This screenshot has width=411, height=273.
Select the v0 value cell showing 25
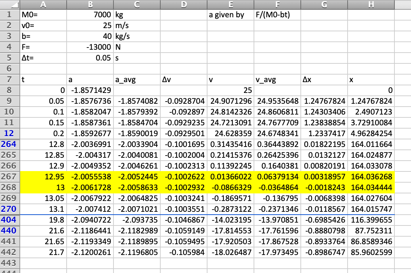(90, 26)
